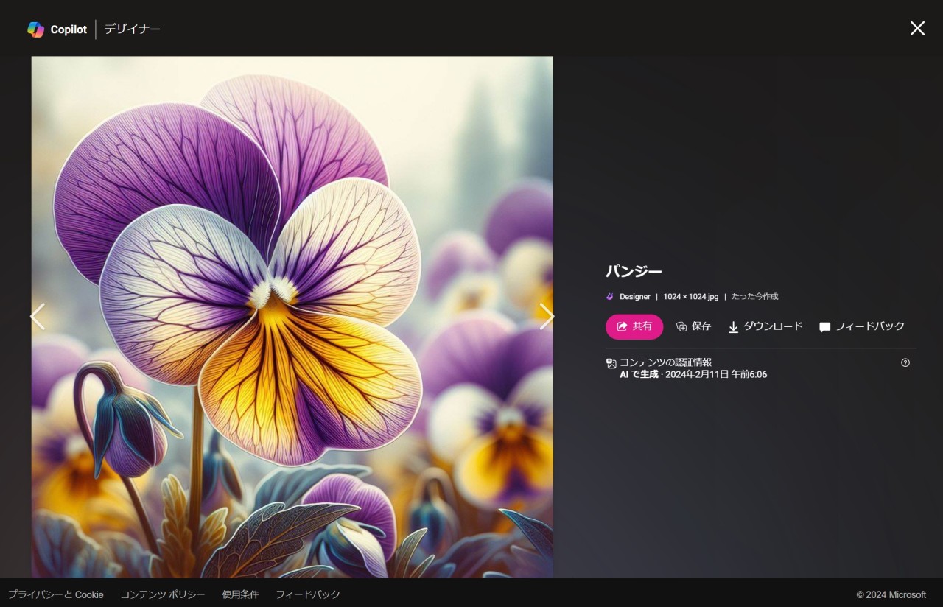943x607 pixels.
Task: Click the AI で生成 label text
Action: pos(639,375)
